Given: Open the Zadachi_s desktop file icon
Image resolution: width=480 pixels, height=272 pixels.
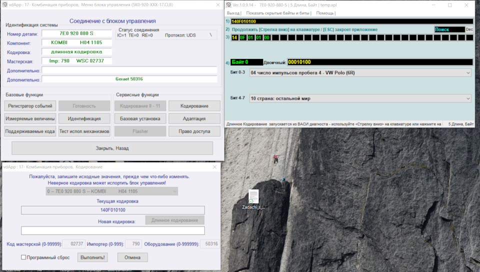Looking at the screenshot, I should [253, 197].
